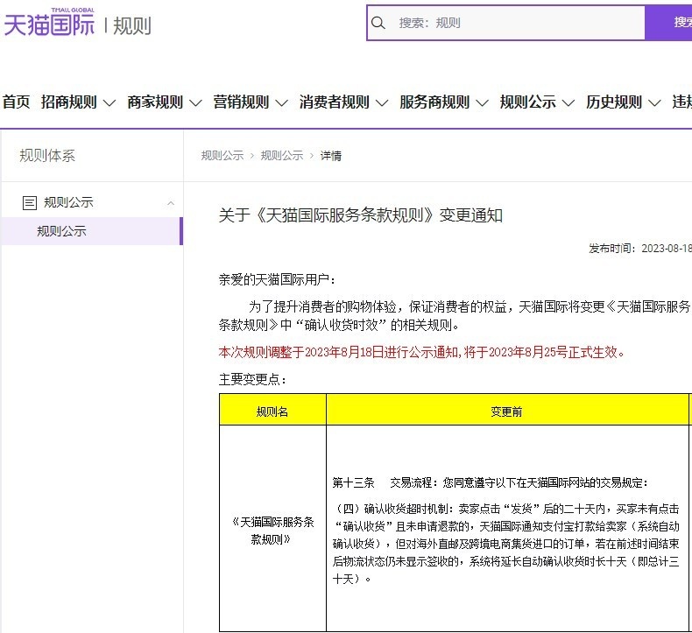
Task: Expand the 营销规则 dropdown chevron
Action: tap(281, 103)
